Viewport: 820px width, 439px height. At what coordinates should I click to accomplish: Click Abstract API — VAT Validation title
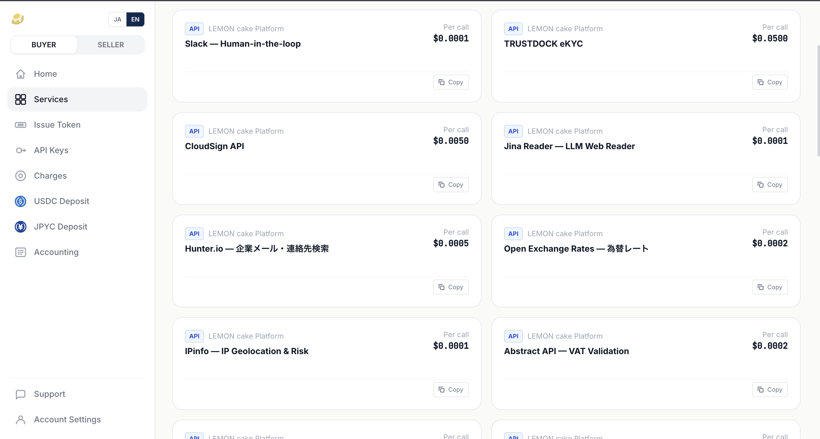click(566, 351)
